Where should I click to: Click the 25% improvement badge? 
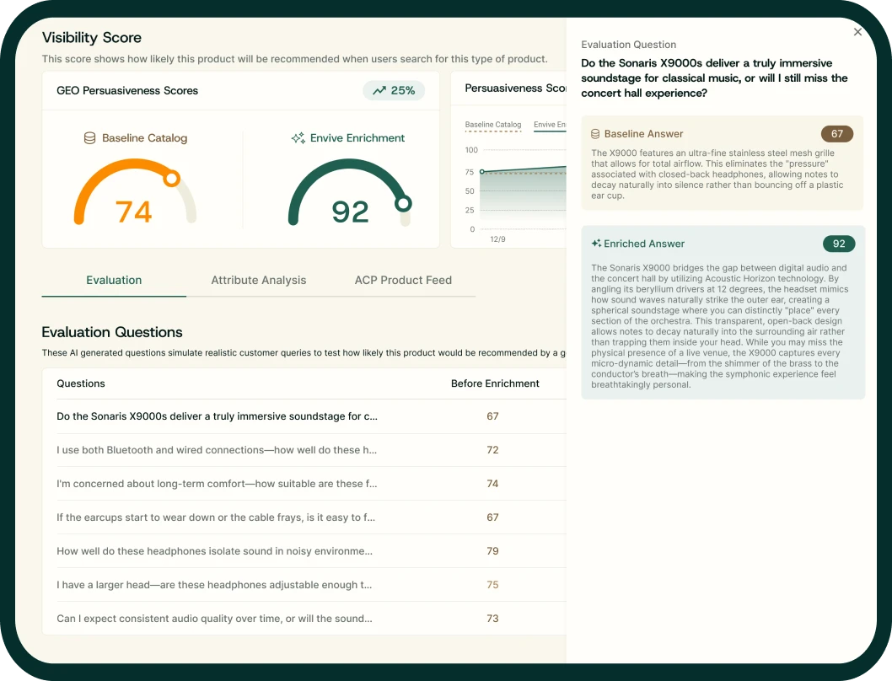click(394, 90)
